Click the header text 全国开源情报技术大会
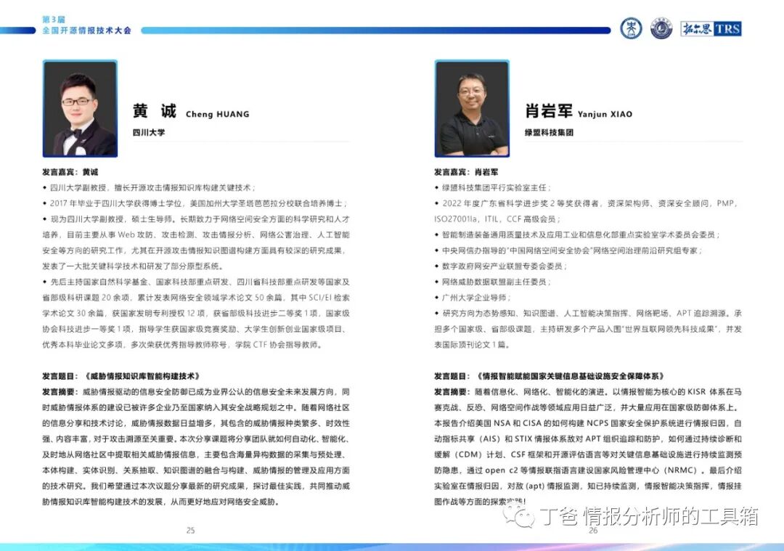Screen dimensions: 784x551 click(x=86, y=30)
